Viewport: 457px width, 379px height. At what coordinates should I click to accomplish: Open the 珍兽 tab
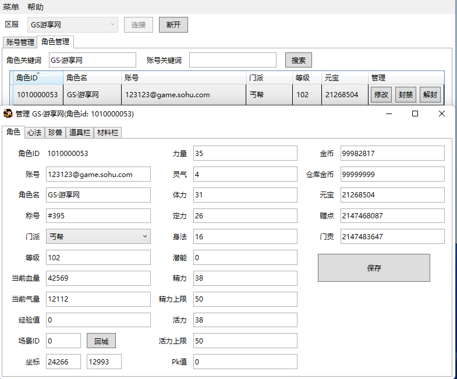pyautogui.click(x=55, y=133)
